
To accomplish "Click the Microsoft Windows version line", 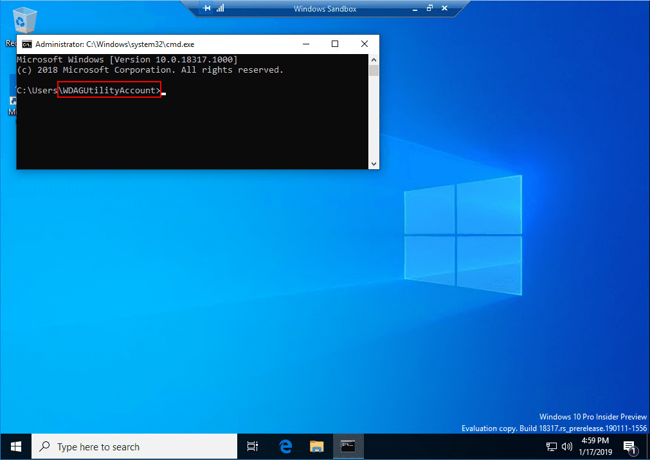I will [x=127, y=59].
